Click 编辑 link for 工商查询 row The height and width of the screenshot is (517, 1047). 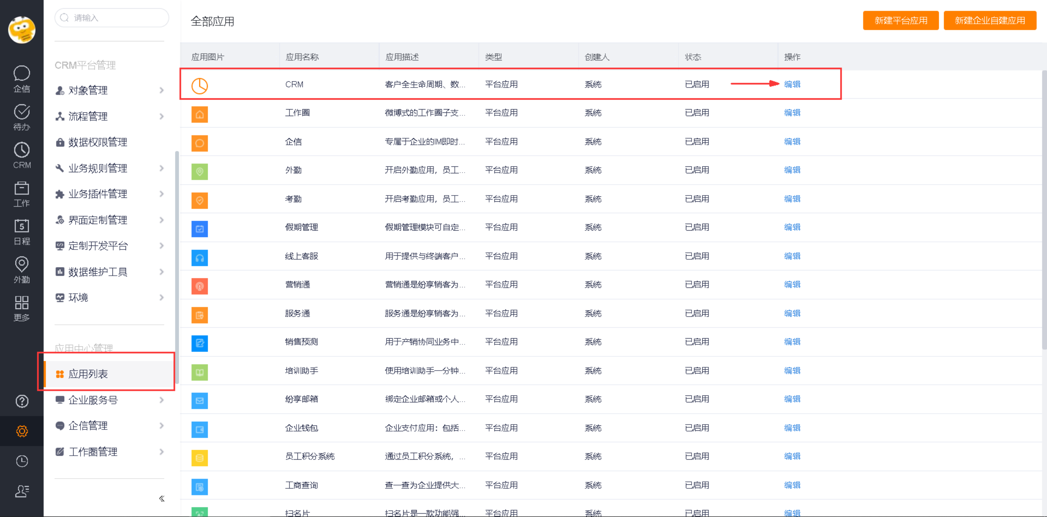tap(792, 485)
